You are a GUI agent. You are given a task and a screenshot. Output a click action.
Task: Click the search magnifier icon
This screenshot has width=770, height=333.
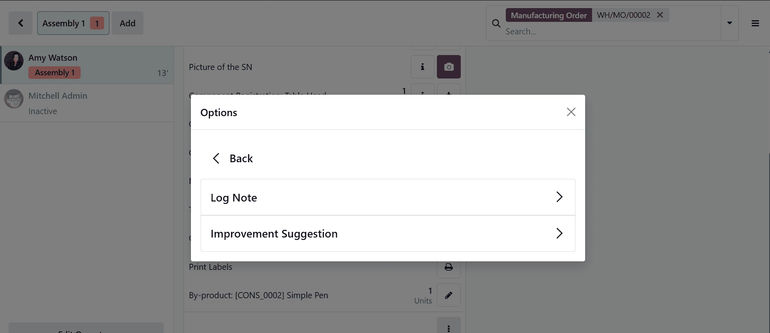pos(496,23)
